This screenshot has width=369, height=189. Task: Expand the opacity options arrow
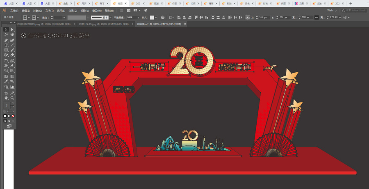(139, 18)
